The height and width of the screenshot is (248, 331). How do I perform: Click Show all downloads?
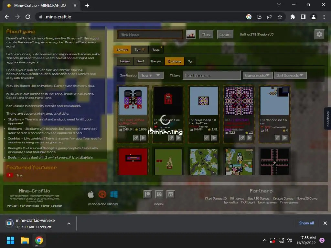pos(306,223)
